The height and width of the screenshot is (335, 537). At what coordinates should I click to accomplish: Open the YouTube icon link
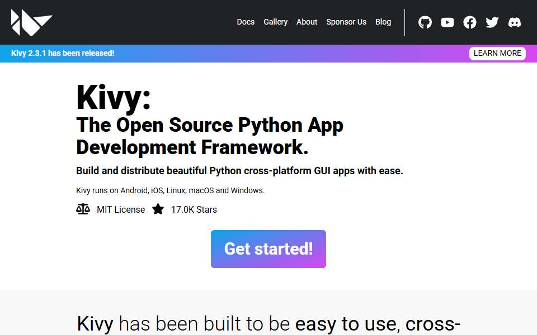[x=447, y=22]
